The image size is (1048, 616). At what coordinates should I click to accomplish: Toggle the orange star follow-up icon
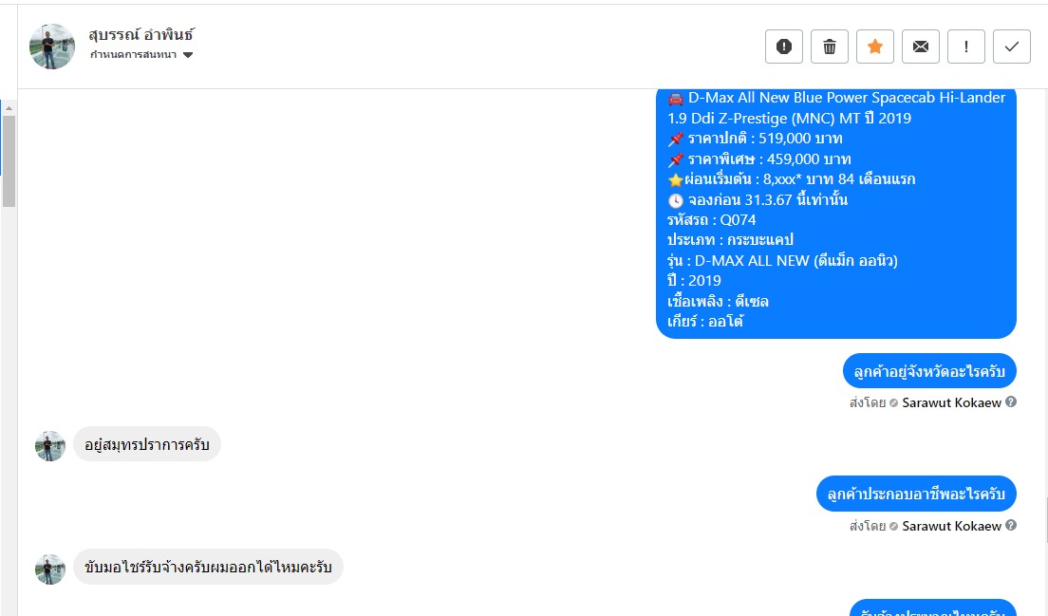click(875, 47)
